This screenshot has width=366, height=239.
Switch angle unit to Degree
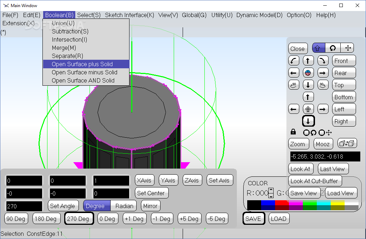[x=97, y=206]
